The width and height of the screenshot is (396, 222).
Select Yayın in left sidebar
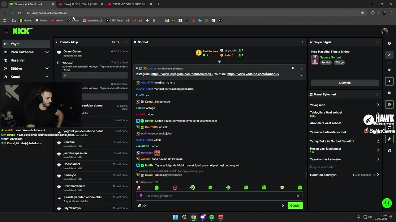[x=26, y=44]
